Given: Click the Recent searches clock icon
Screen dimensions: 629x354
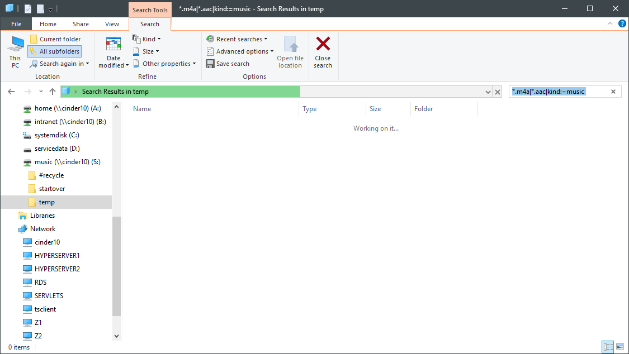Looking at the screenshot, I should pyautogui.click(x=210, y=39).
